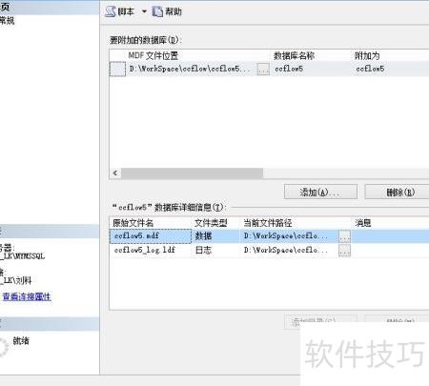Browse MDF file location with ellipsis button

pos(263,69)
